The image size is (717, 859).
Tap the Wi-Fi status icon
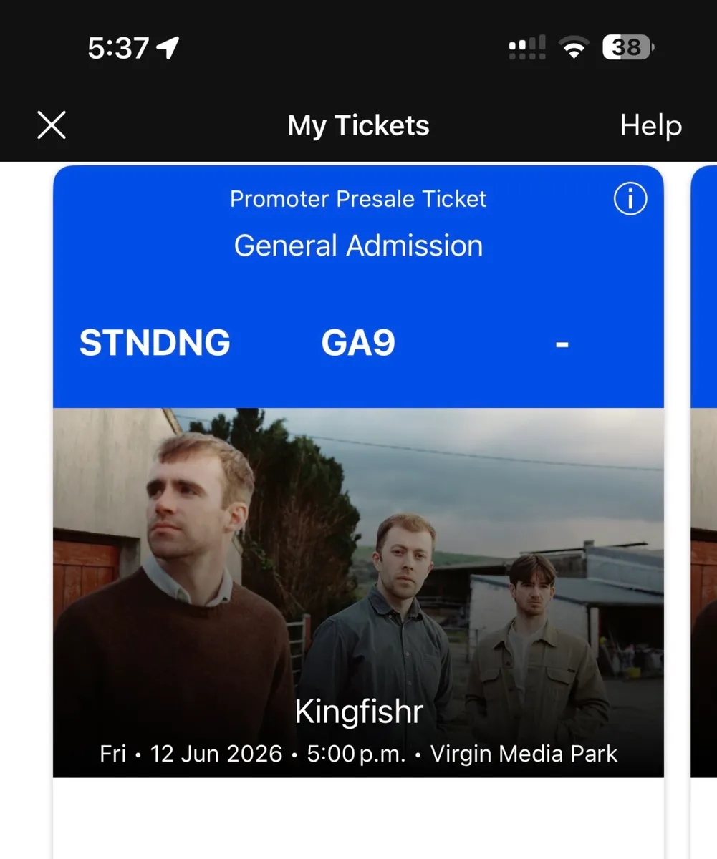(x=573, y=48)
